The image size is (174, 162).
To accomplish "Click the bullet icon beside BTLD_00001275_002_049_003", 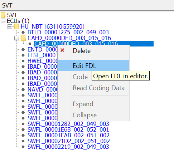I will [23, 32].
